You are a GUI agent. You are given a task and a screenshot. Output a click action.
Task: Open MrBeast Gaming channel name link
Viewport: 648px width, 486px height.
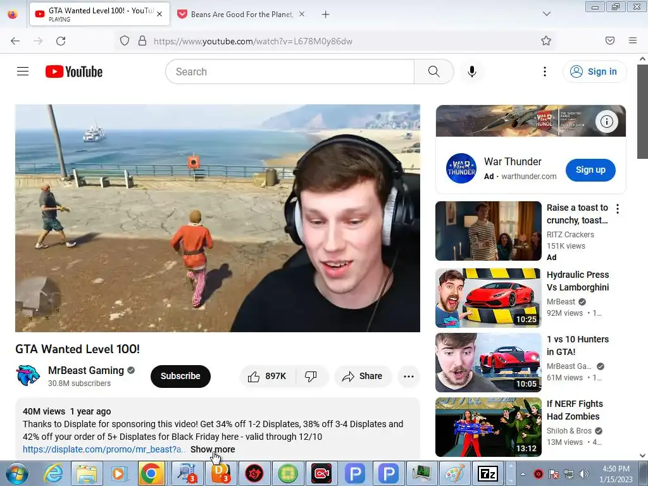[x=86, y=370]
